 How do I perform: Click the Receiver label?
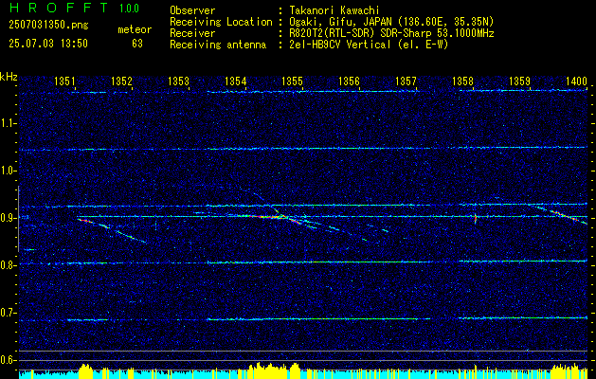coord(192,33)
